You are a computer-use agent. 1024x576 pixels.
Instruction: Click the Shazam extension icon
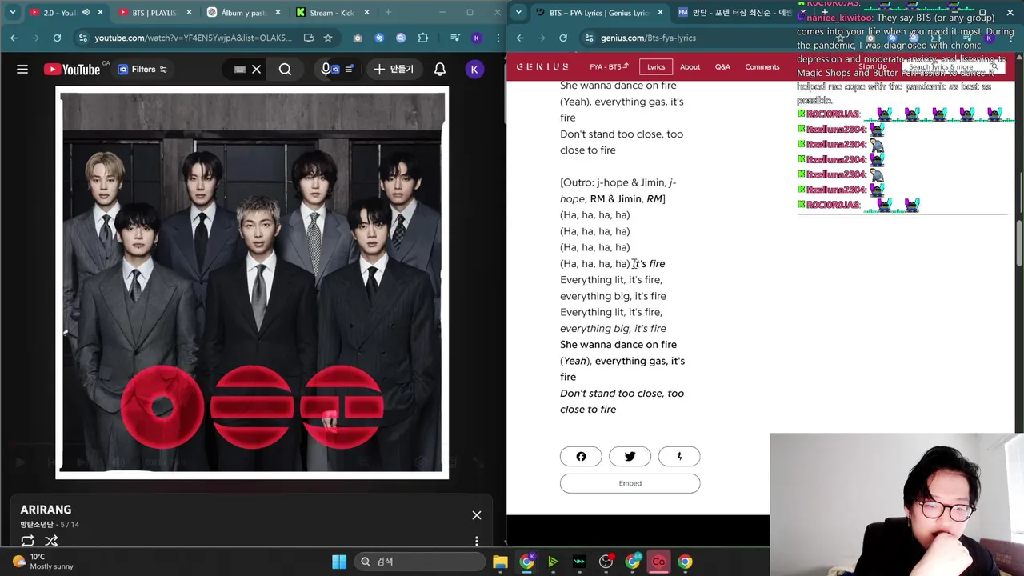(x=379, y=38)
